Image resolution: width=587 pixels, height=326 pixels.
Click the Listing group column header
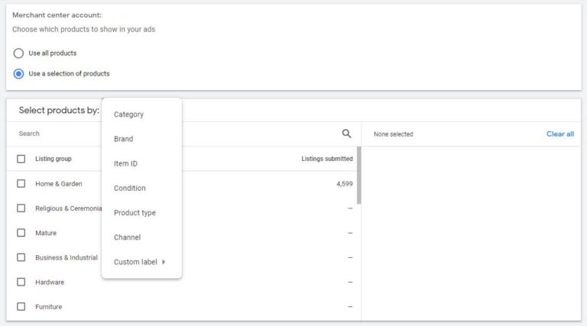click(x=54, y=159)
